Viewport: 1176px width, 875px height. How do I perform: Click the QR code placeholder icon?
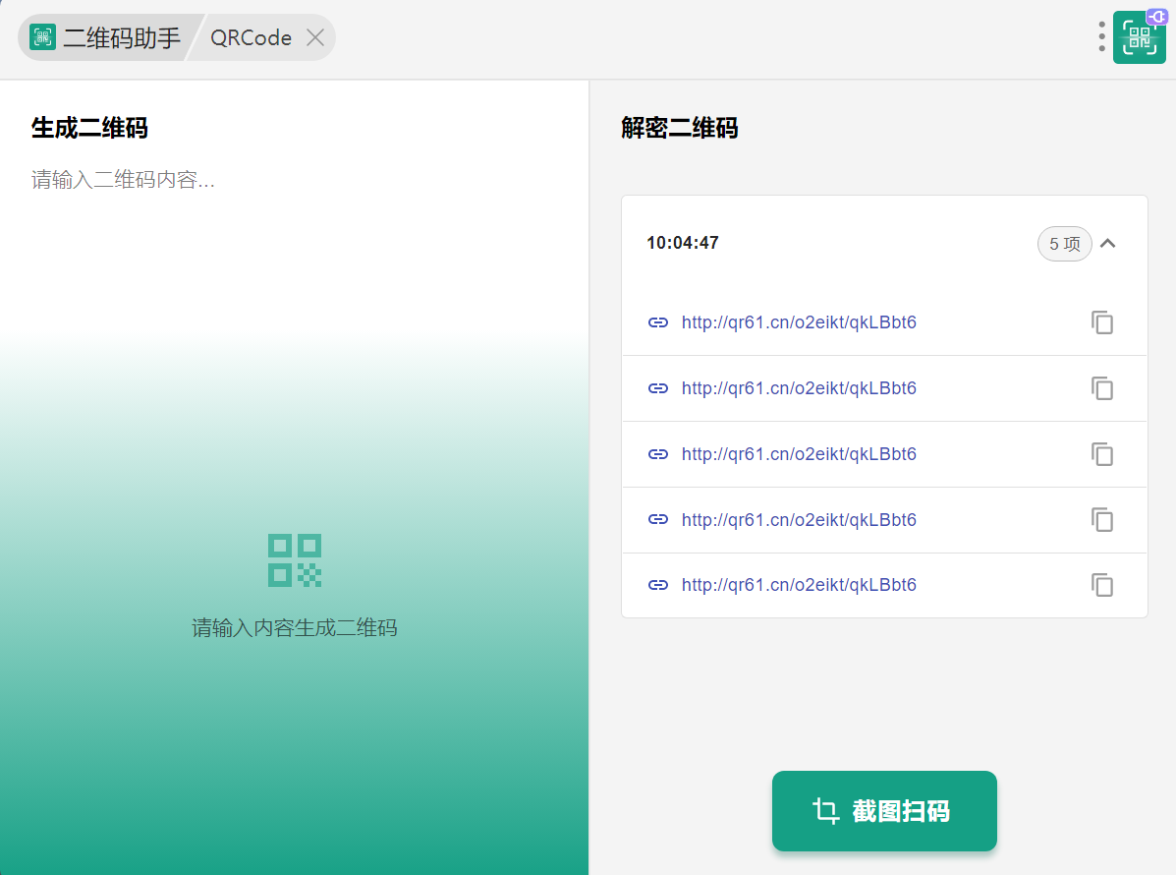click(x=295, y=560)
